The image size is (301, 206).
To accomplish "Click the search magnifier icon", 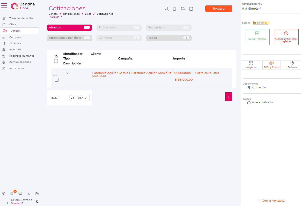I will [167, 9].
